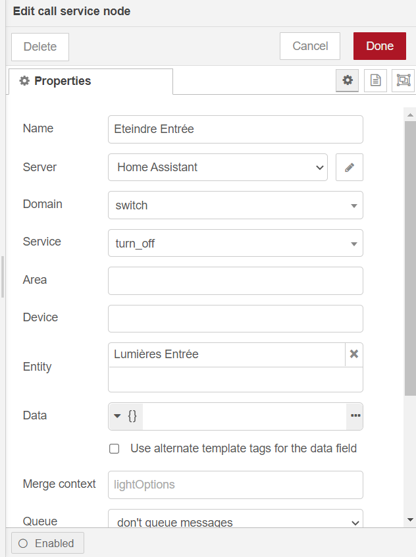416x557 pixels.
Task: Toggle the Enabled node state button
Action: coord(47,543)
